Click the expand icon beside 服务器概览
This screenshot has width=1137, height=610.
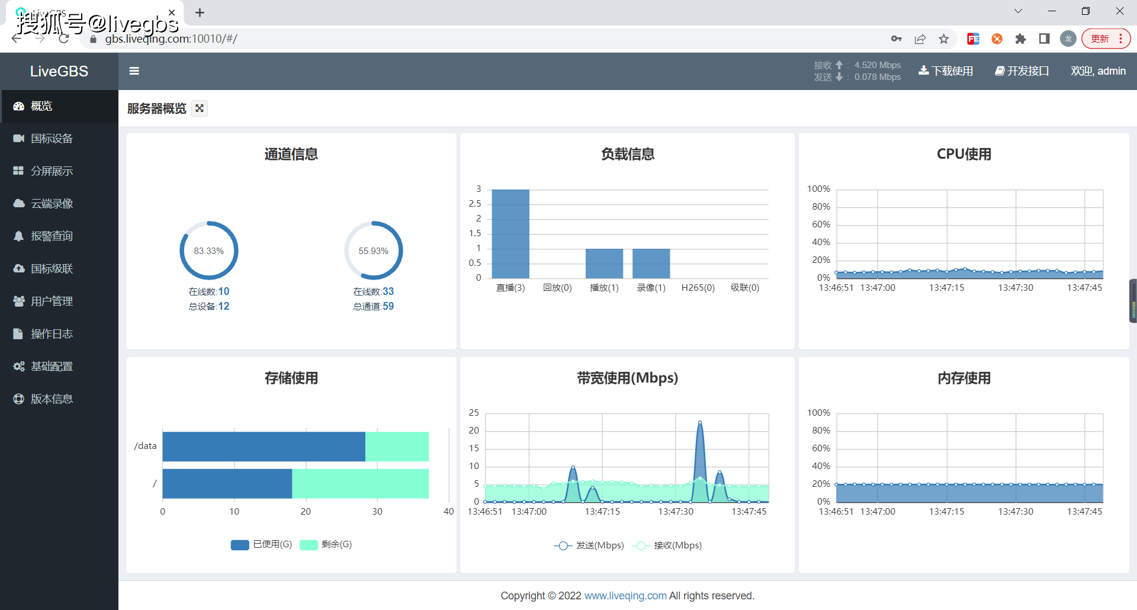[x=200, y=108]
